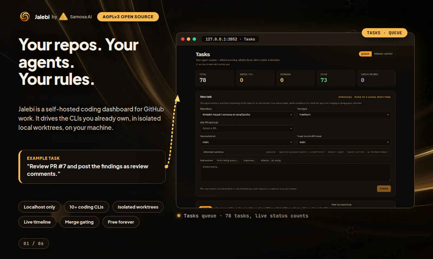The width and height of the screenshot is (433, 259).
Task: Click the Instructions text area
Action: pyautogui.click(x=295, y=172)
